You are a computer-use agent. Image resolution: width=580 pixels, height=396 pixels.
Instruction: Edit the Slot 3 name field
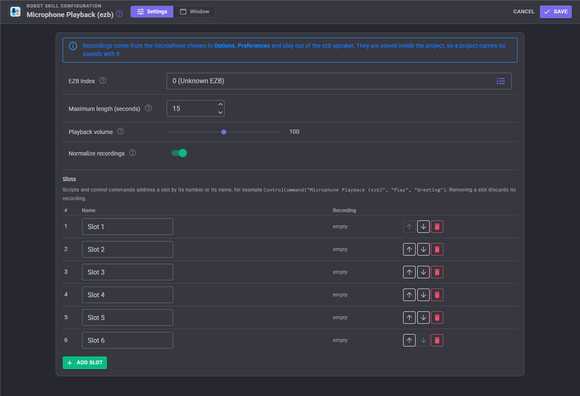click(127, 272)
